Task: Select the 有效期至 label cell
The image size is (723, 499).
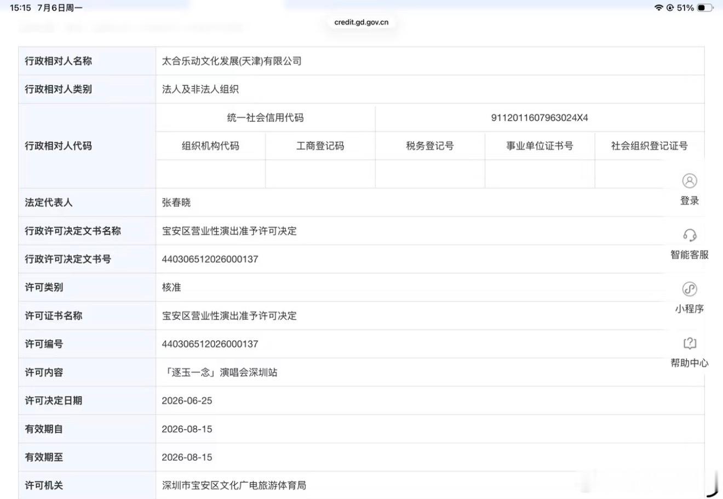Action: [x=87, y=457]
